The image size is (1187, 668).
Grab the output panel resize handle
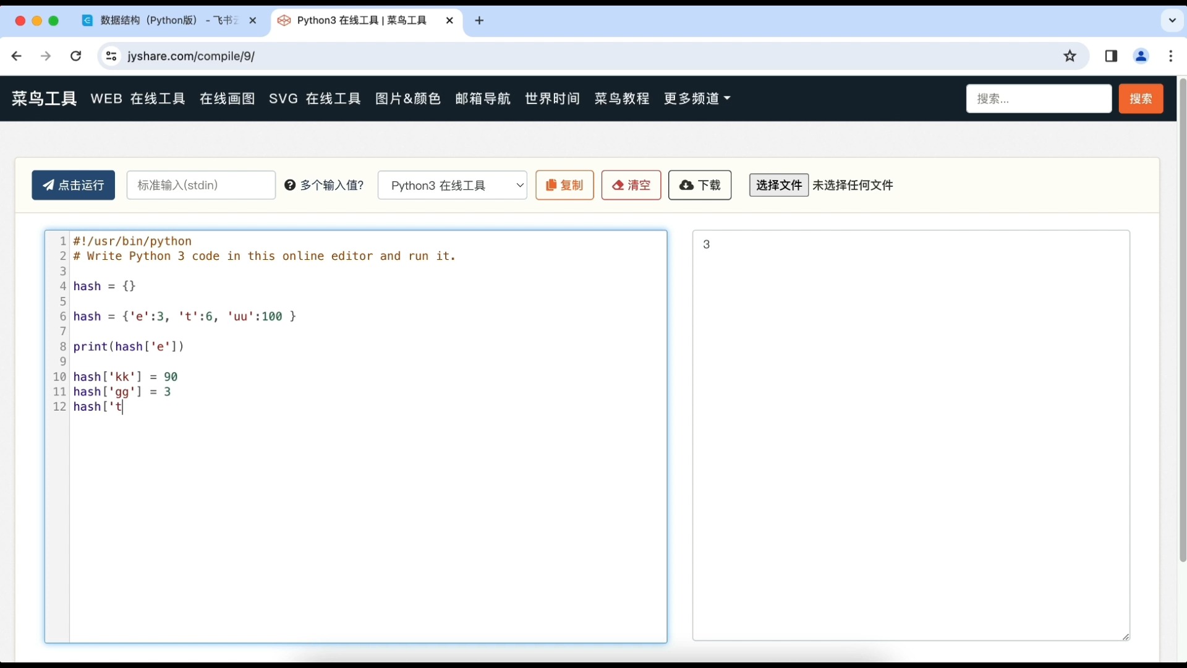1125,636
